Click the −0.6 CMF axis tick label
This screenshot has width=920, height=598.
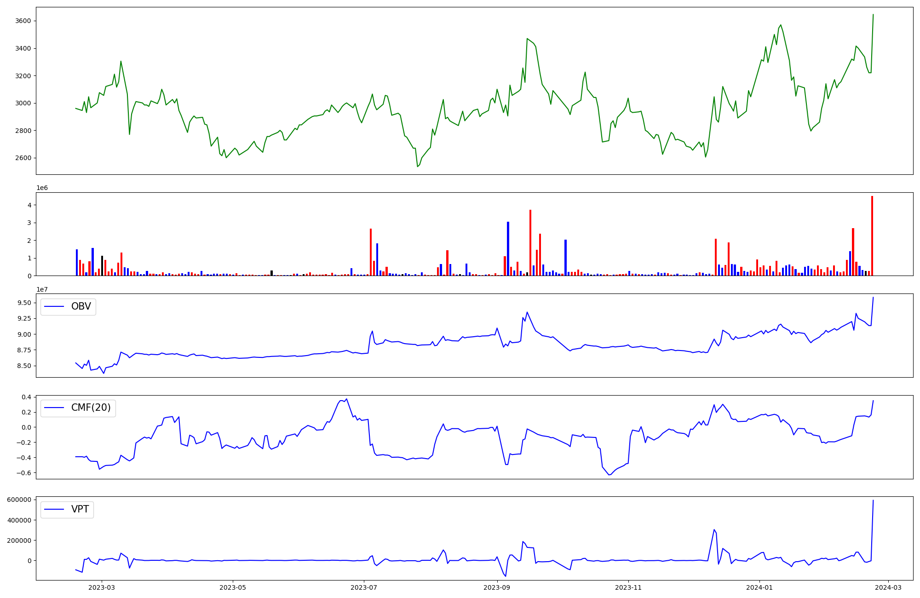click(24, 473)
